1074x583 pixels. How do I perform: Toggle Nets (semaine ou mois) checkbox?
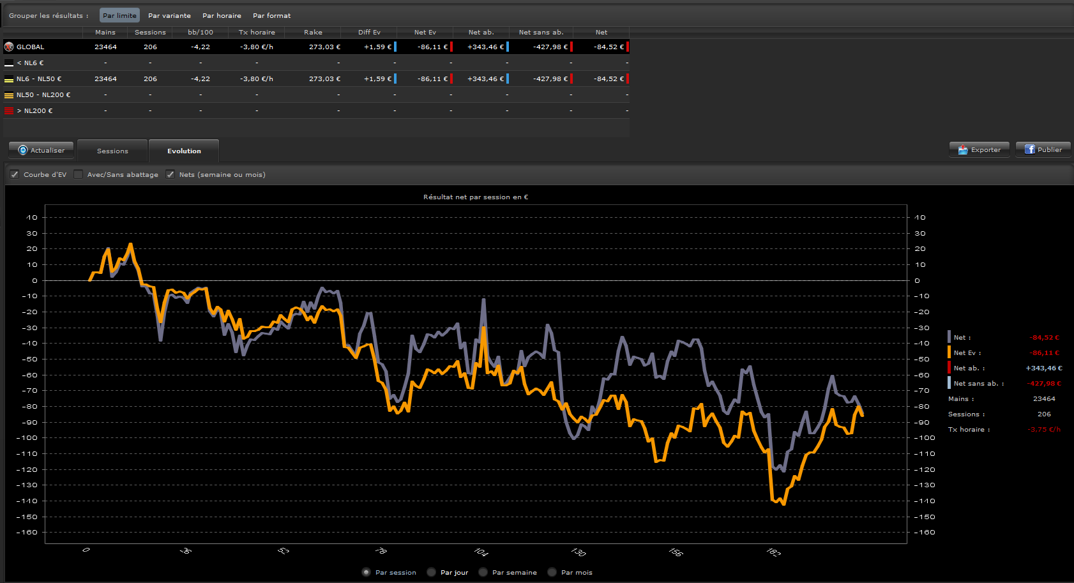(x=170, y=174)
